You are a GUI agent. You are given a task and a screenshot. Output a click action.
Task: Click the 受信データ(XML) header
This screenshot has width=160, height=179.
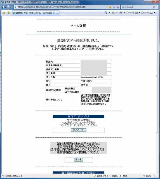click(x=78, y=116)
